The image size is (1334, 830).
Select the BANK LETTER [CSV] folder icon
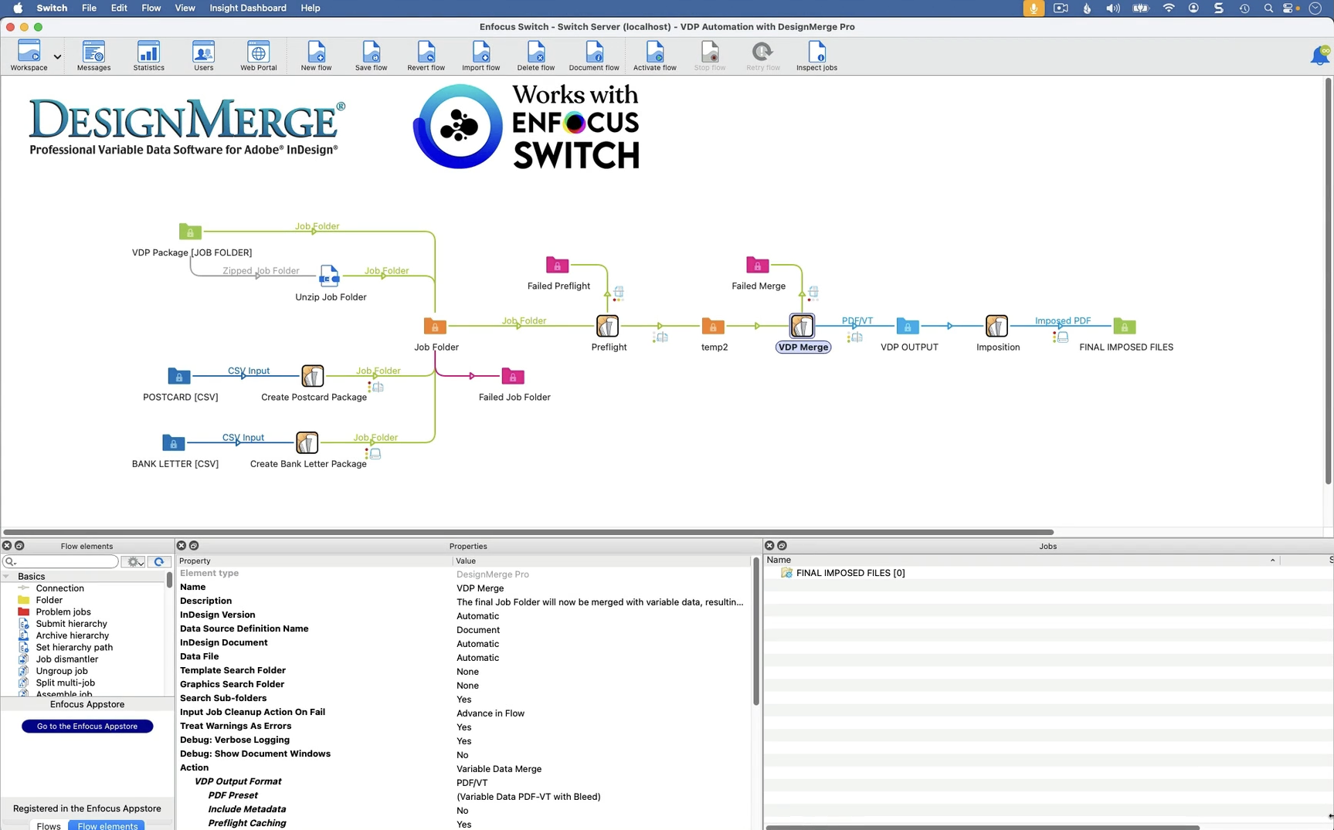coord(173,442)
